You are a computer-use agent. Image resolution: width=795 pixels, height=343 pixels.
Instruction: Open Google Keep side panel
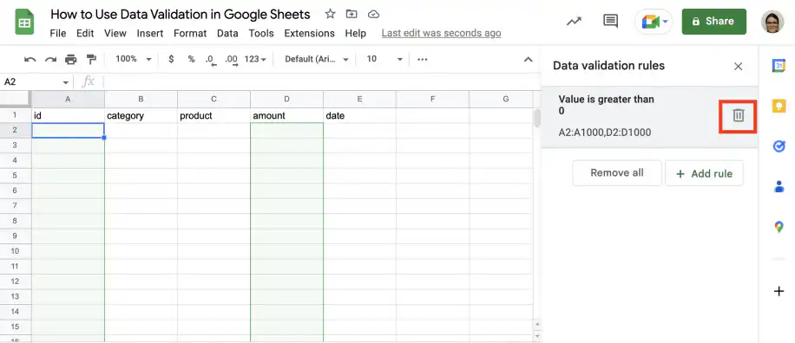(x=779, y=107)
